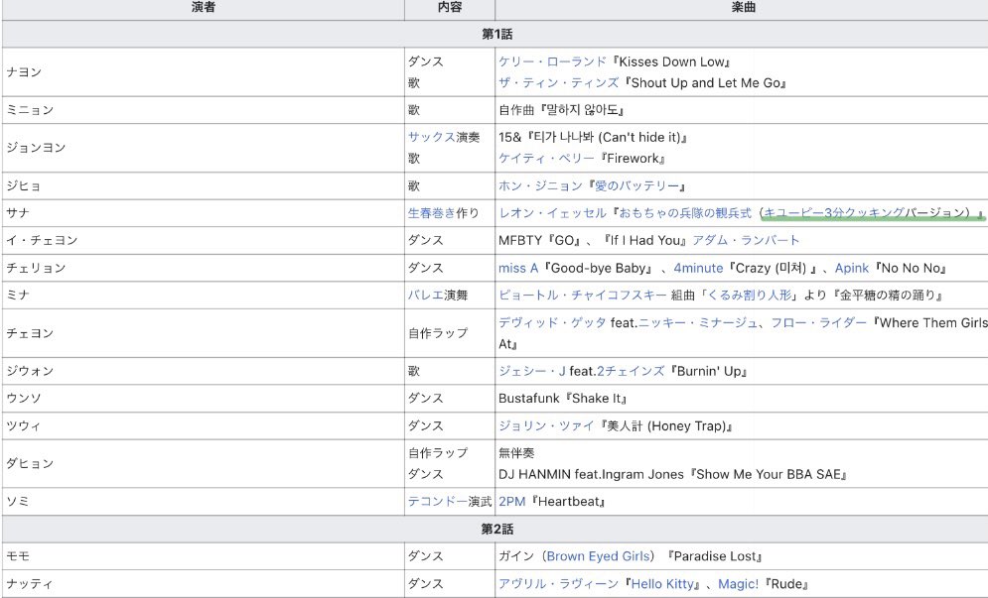Select the 15&『Can't hide it』song text

[593, 137]
